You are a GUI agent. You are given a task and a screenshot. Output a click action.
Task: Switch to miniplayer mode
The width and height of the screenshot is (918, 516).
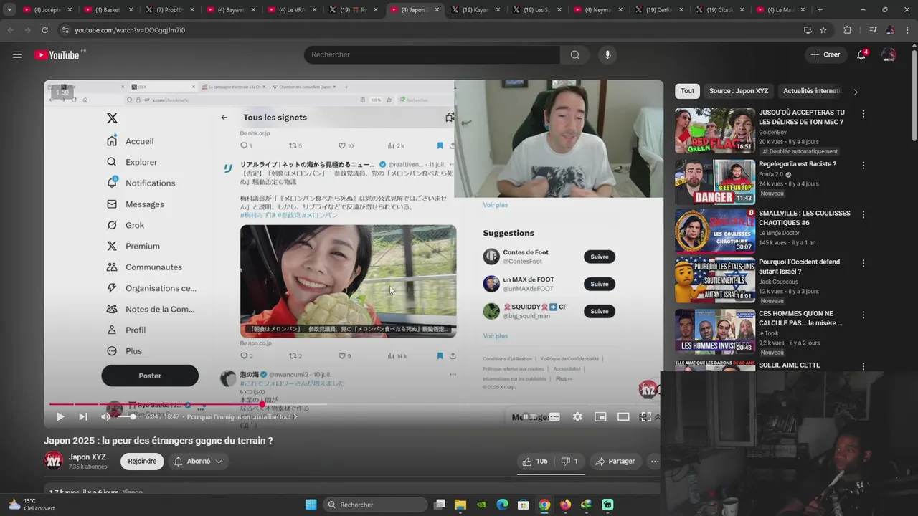pos(600,416)
